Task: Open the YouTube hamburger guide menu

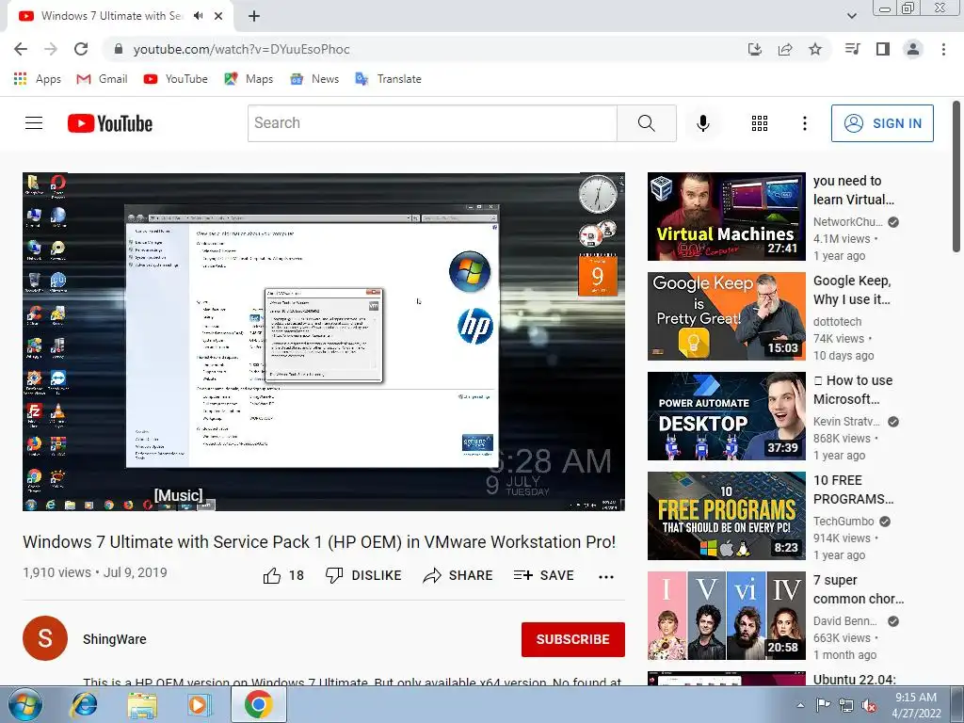Action: (x=34, y=123)
